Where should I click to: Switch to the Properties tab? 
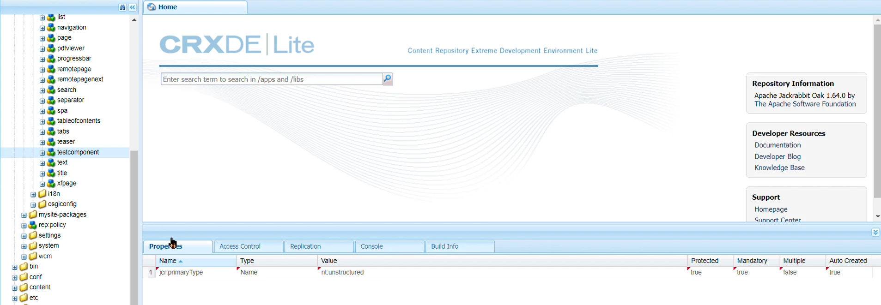click(x=178, y=246)
